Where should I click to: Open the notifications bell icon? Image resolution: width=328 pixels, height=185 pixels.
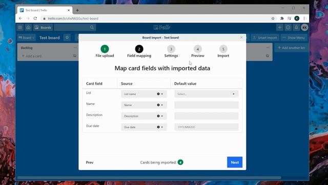coord(296,27)
